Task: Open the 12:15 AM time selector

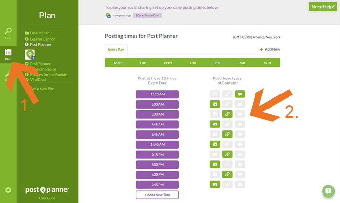Action: 157,94
